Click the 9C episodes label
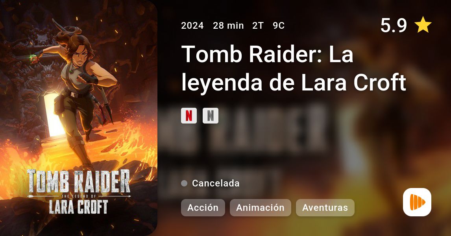 [279, 26]
